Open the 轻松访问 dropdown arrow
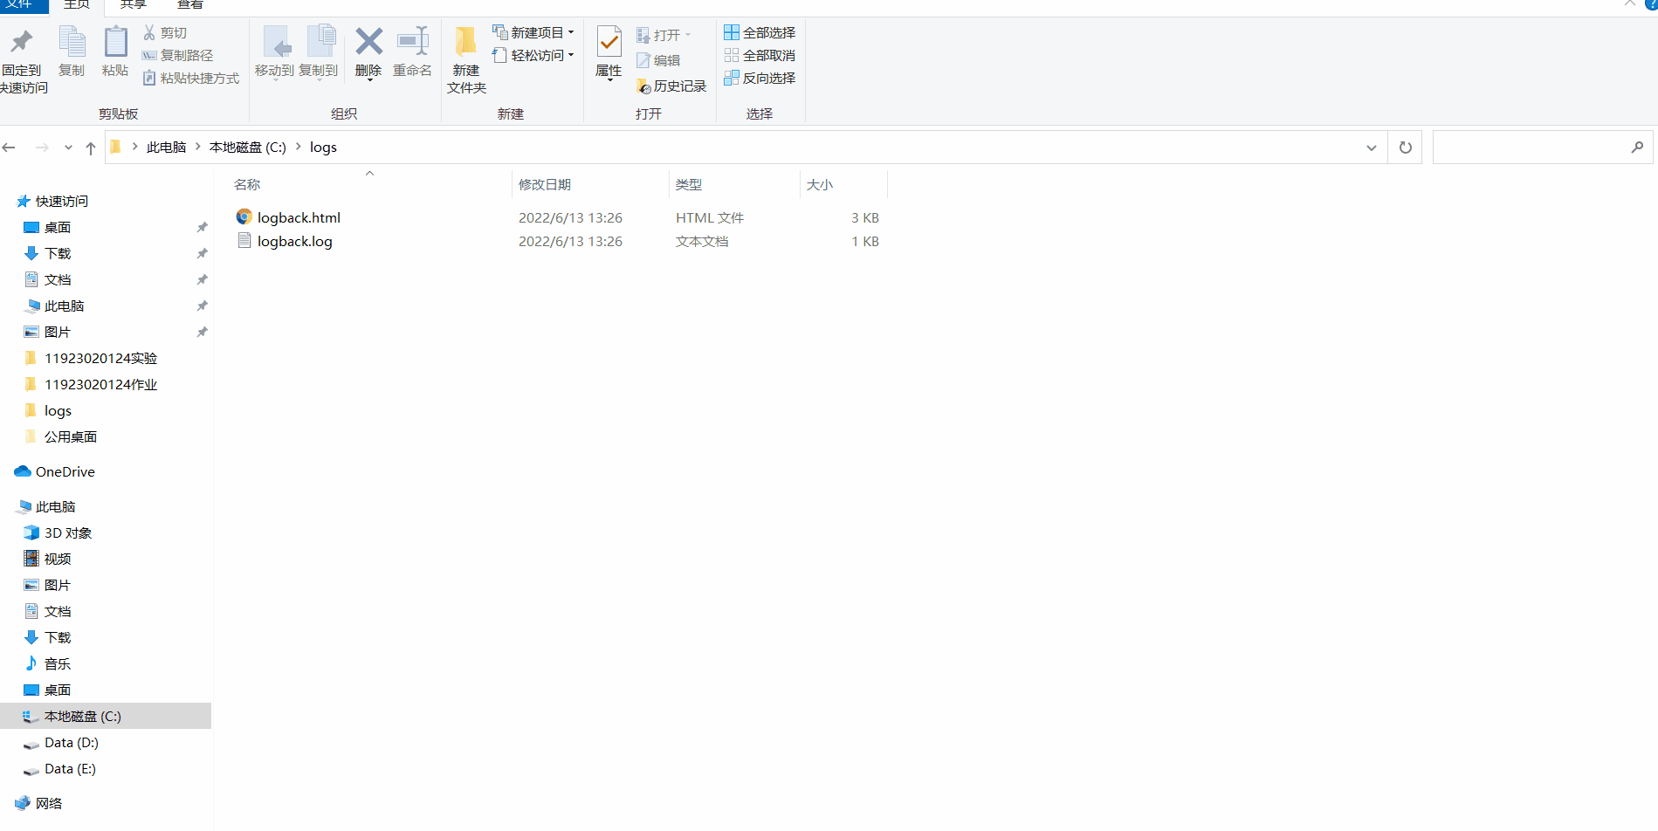This screenshot has height=831, width=1658. (570, 54)
